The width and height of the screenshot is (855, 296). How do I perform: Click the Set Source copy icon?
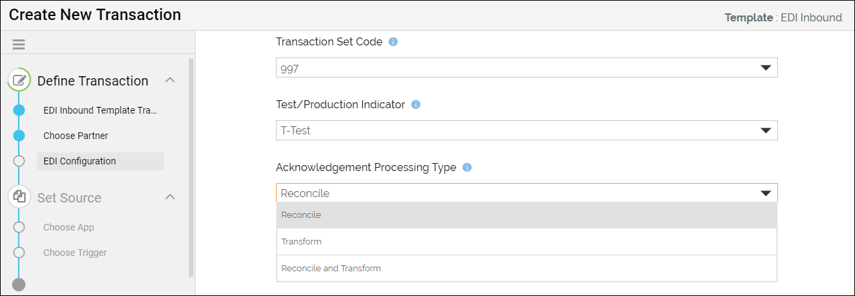[19, 197]
